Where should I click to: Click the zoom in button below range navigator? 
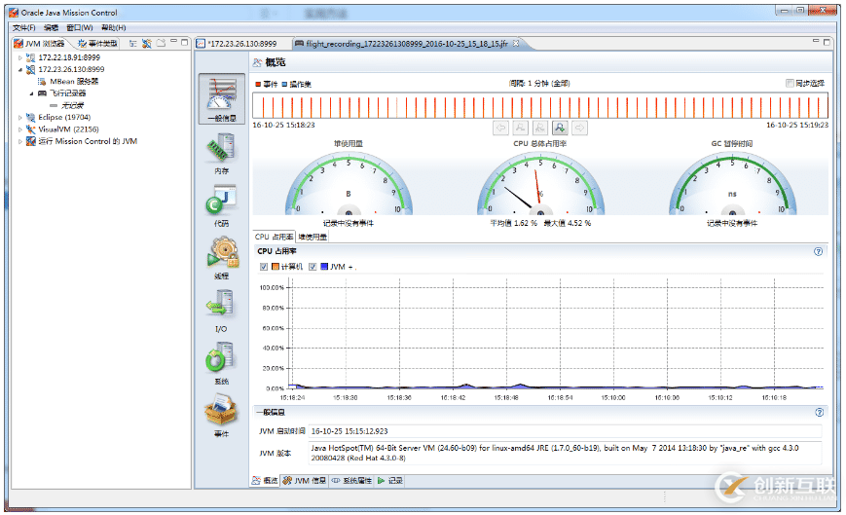point(520,128)
